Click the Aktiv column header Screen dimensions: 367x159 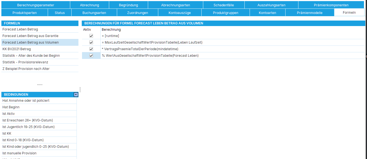pos(87,30)
